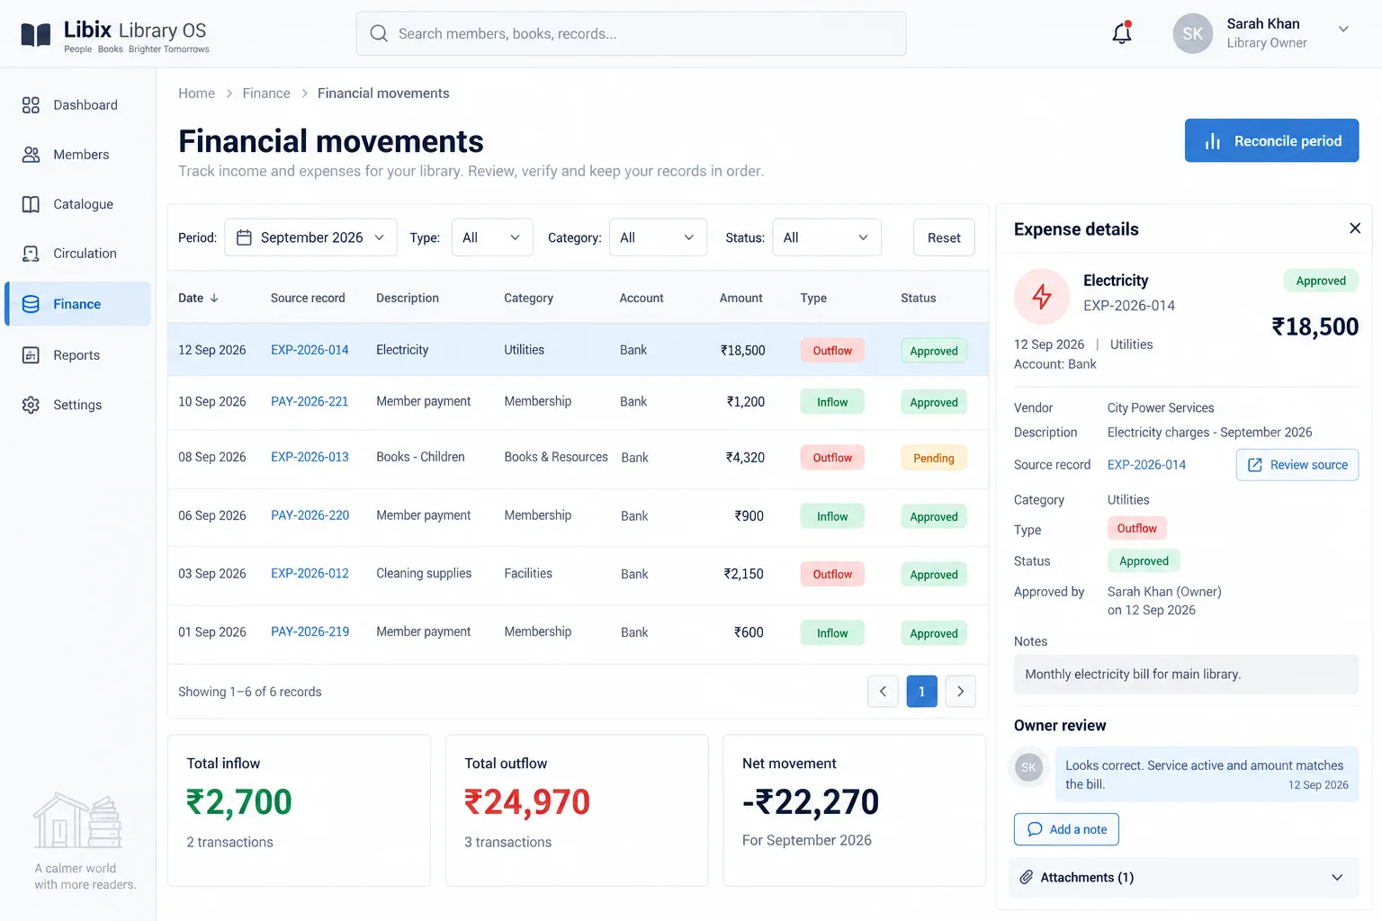Open the Category filter dropdown
This screenshot has height=921, width=1382.
point(658,237)
